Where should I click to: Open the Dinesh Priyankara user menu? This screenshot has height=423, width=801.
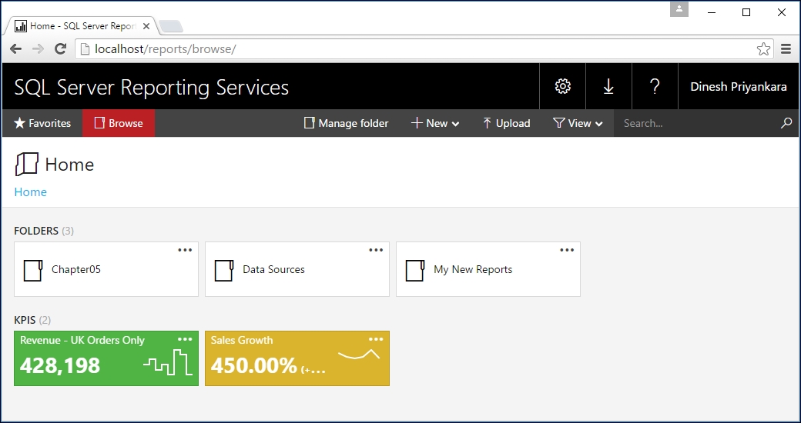tap(738, 86)
